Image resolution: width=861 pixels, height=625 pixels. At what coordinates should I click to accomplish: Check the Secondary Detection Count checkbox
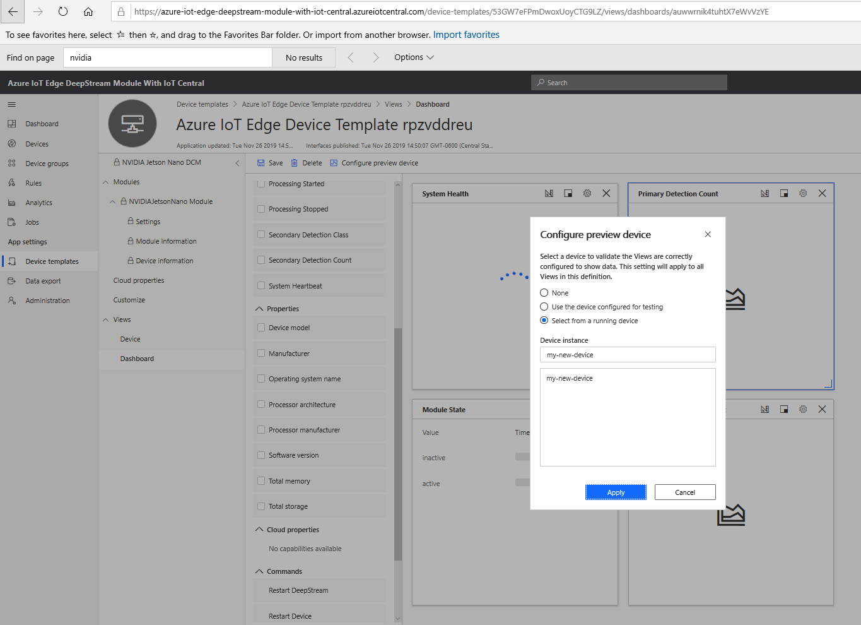261,259
